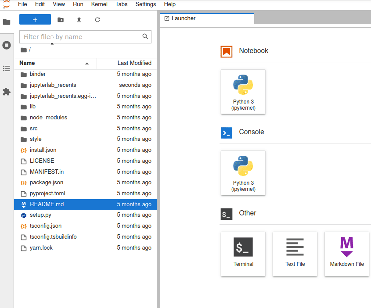Select the highlighted README.md file

(x=85, y=204)
